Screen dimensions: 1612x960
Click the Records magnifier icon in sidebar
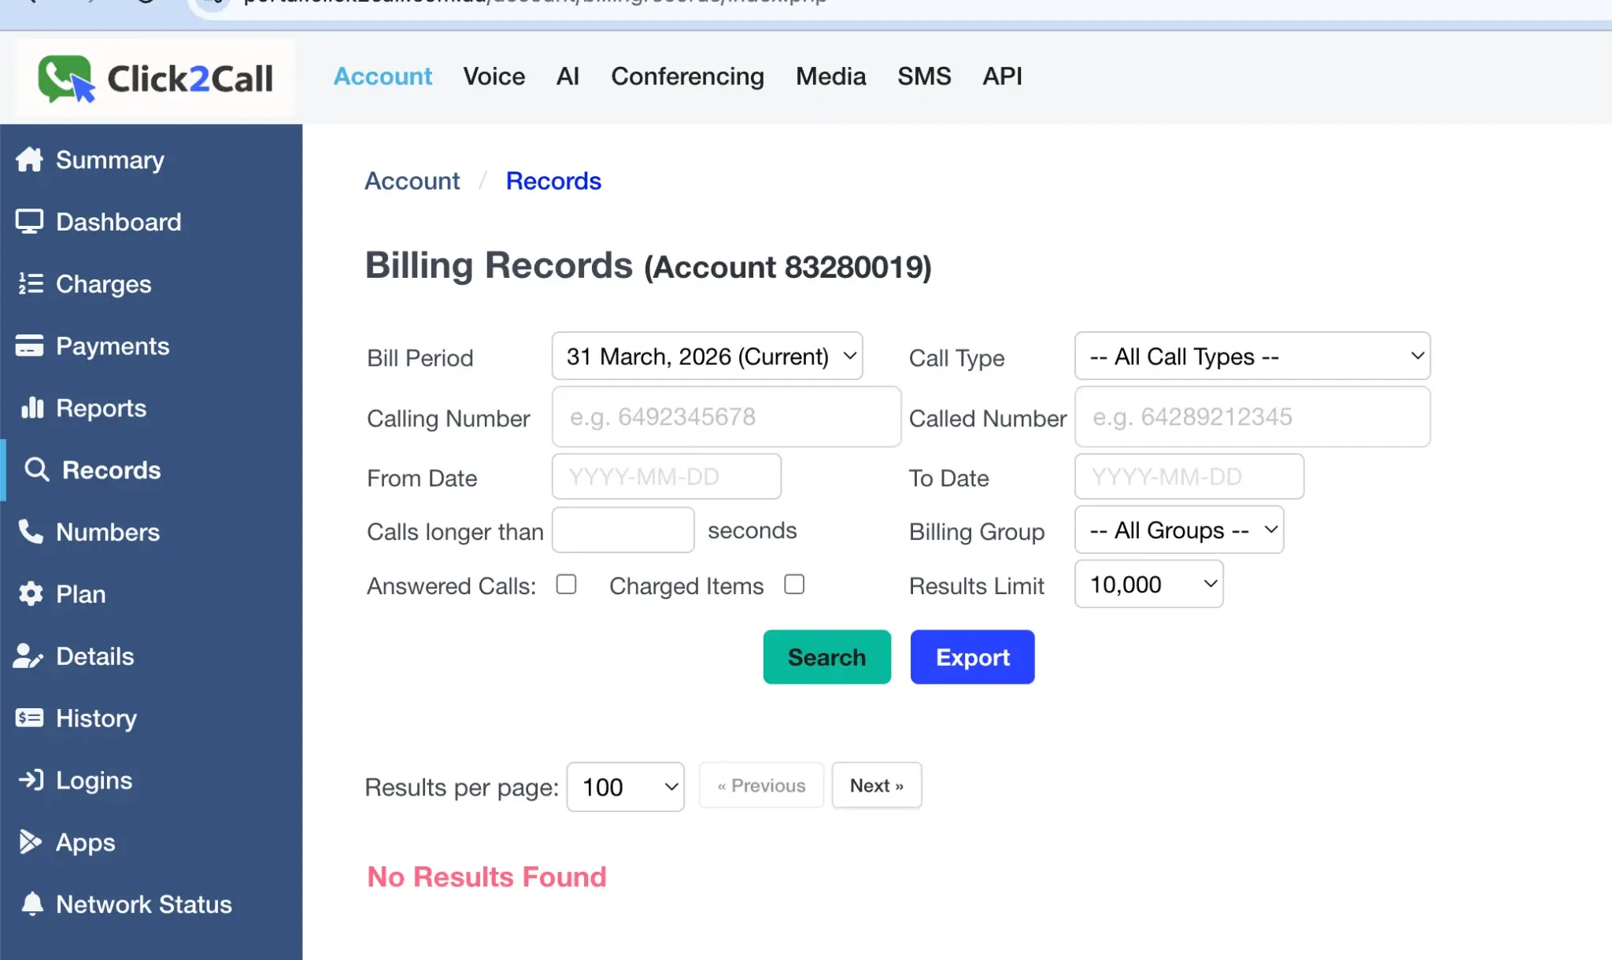pyautogui.click(x=36, y=469)
